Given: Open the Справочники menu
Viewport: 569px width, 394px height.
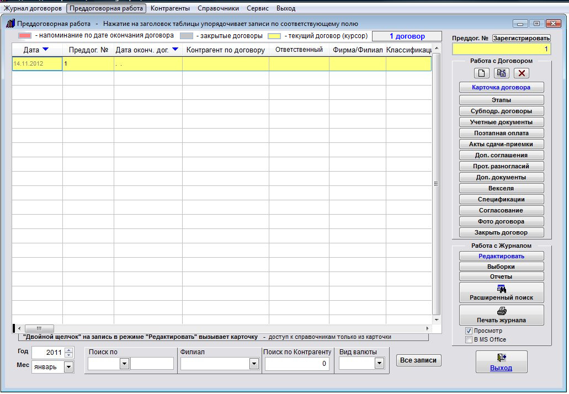Looking at the screenshot, I should [x=218, y=8].
